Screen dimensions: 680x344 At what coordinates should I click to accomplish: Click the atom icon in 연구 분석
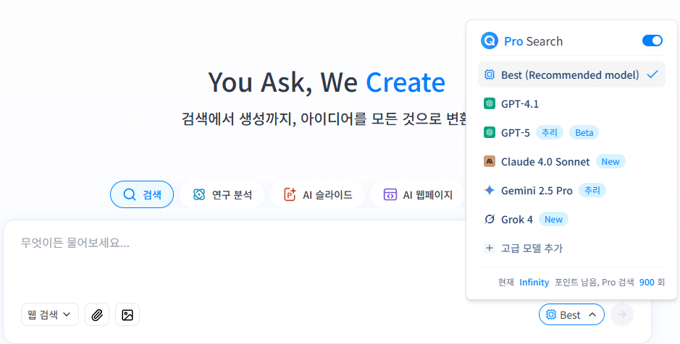[199, 194]
